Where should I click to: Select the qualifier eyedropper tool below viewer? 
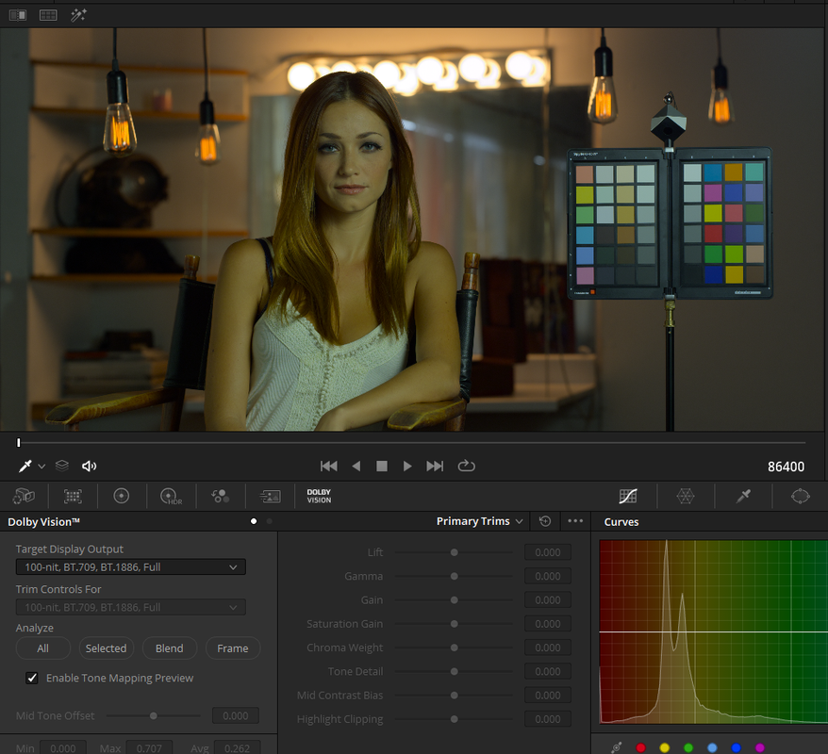pyautogui.click(x=25, y=466)
